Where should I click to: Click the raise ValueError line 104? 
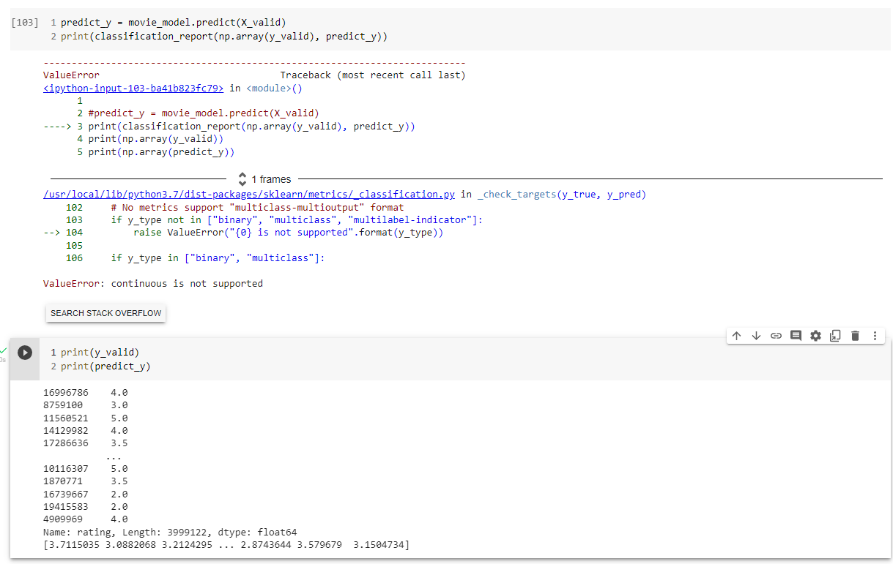(289, 233)
